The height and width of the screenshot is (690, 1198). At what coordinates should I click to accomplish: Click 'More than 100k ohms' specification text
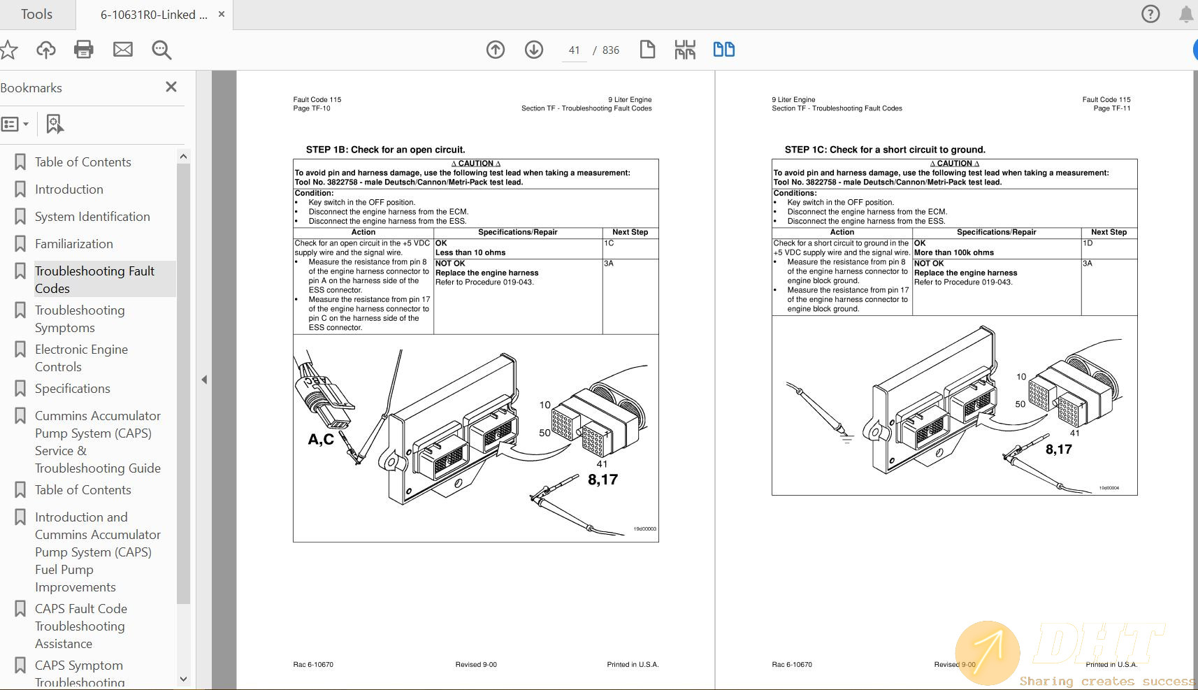click(954, 252)
